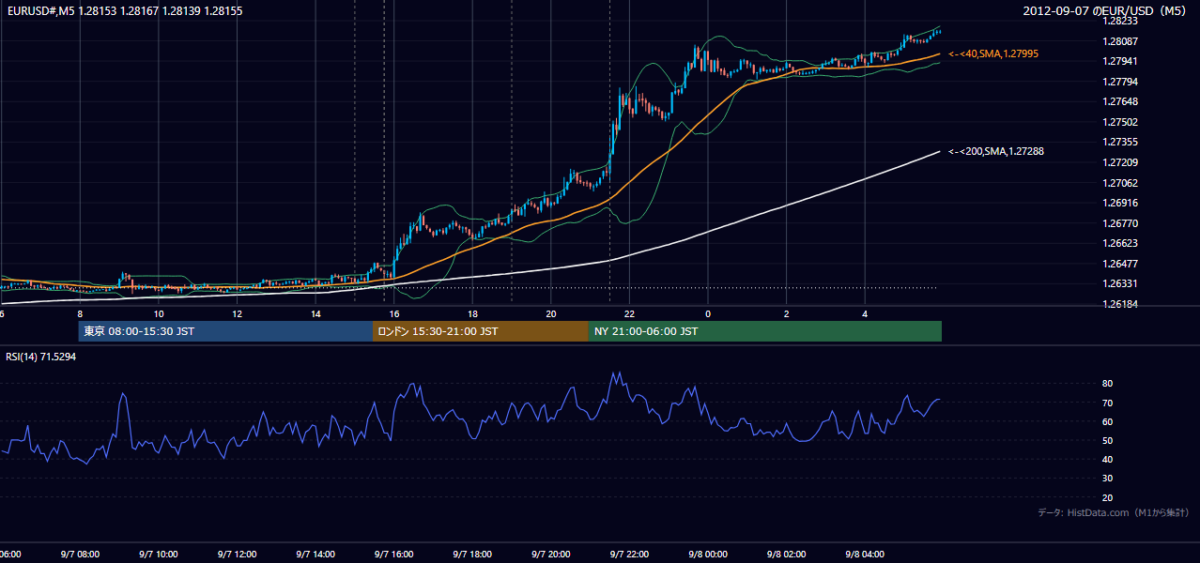The width and height of the screenshot is (1200, 563).
Task: Click hour tick 10 on price chart axis
Action: pyautogui.click(x=159, y=313)
